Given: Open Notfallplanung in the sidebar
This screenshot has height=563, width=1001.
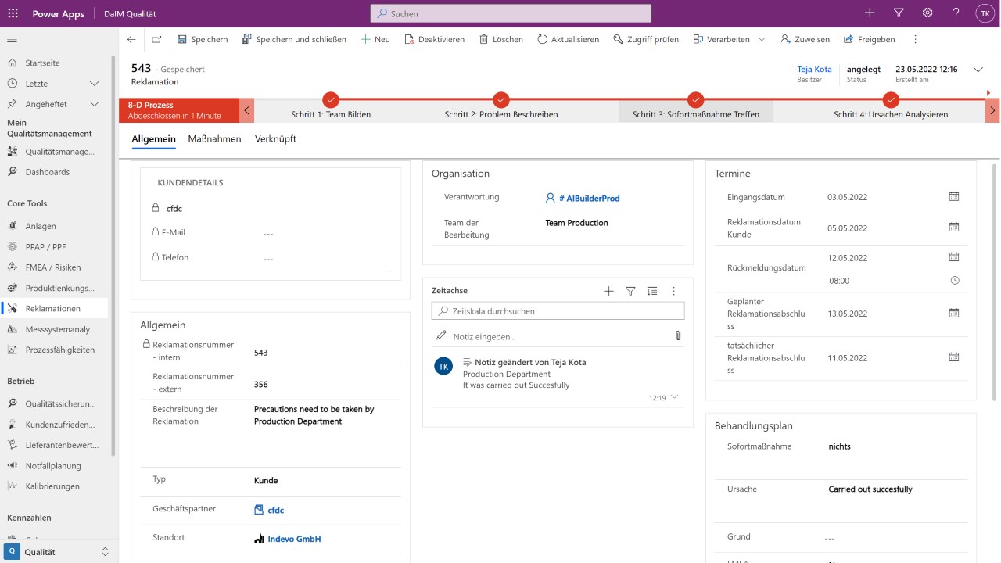Looking at the screenshot, I should (x=55, y=465).
